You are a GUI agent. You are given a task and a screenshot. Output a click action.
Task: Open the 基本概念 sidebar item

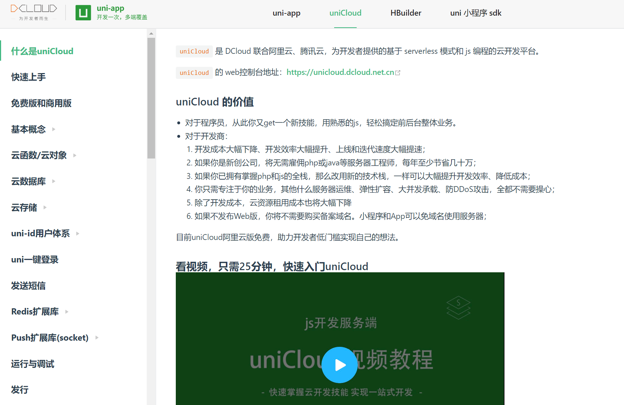tap(28, 129)
